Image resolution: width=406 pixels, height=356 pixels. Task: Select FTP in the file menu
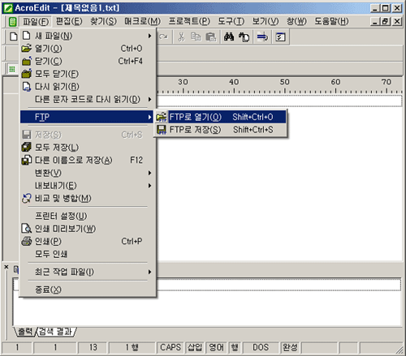[x=87, y=117]
